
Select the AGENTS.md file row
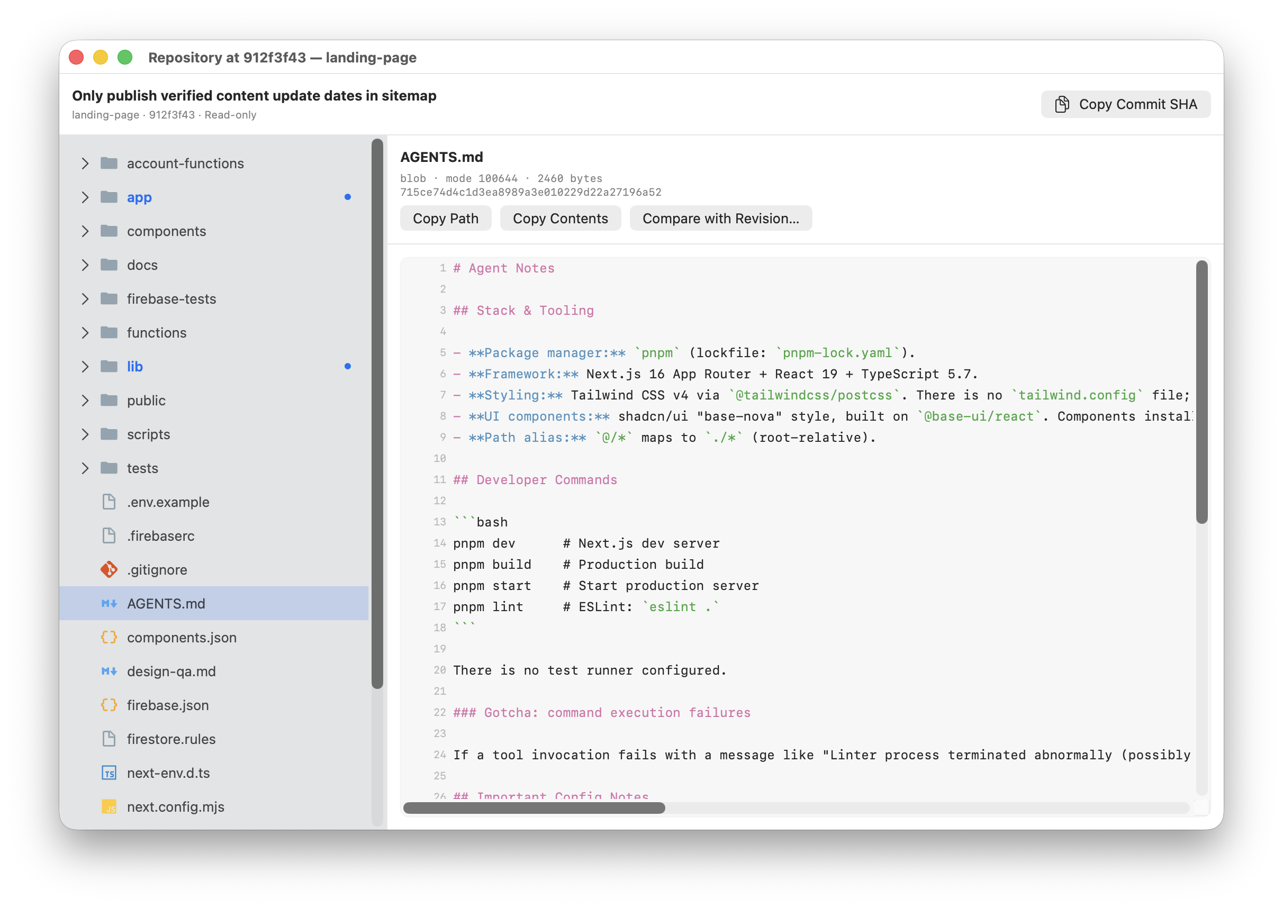coord(214,603)
